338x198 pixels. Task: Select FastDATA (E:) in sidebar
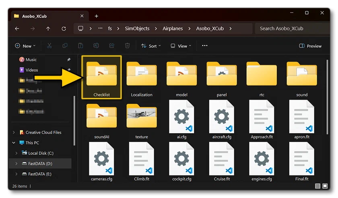click(x=40, y=174)
